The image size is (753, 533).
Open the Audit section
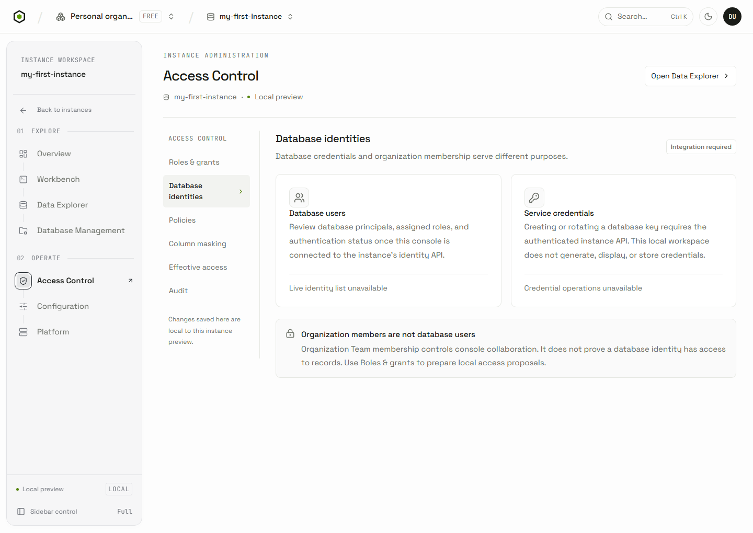tap(207, 291)
